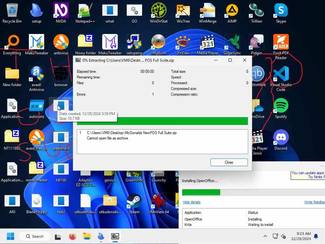This screenshot has width=325, height=244.
Task: Select the ImgBurn desktop icon
Action: tap(159, 44)
